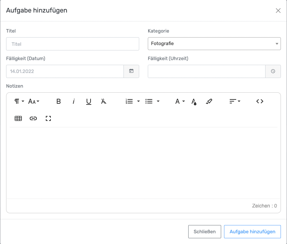Open the code view of the editor

[x=260, y=102]
